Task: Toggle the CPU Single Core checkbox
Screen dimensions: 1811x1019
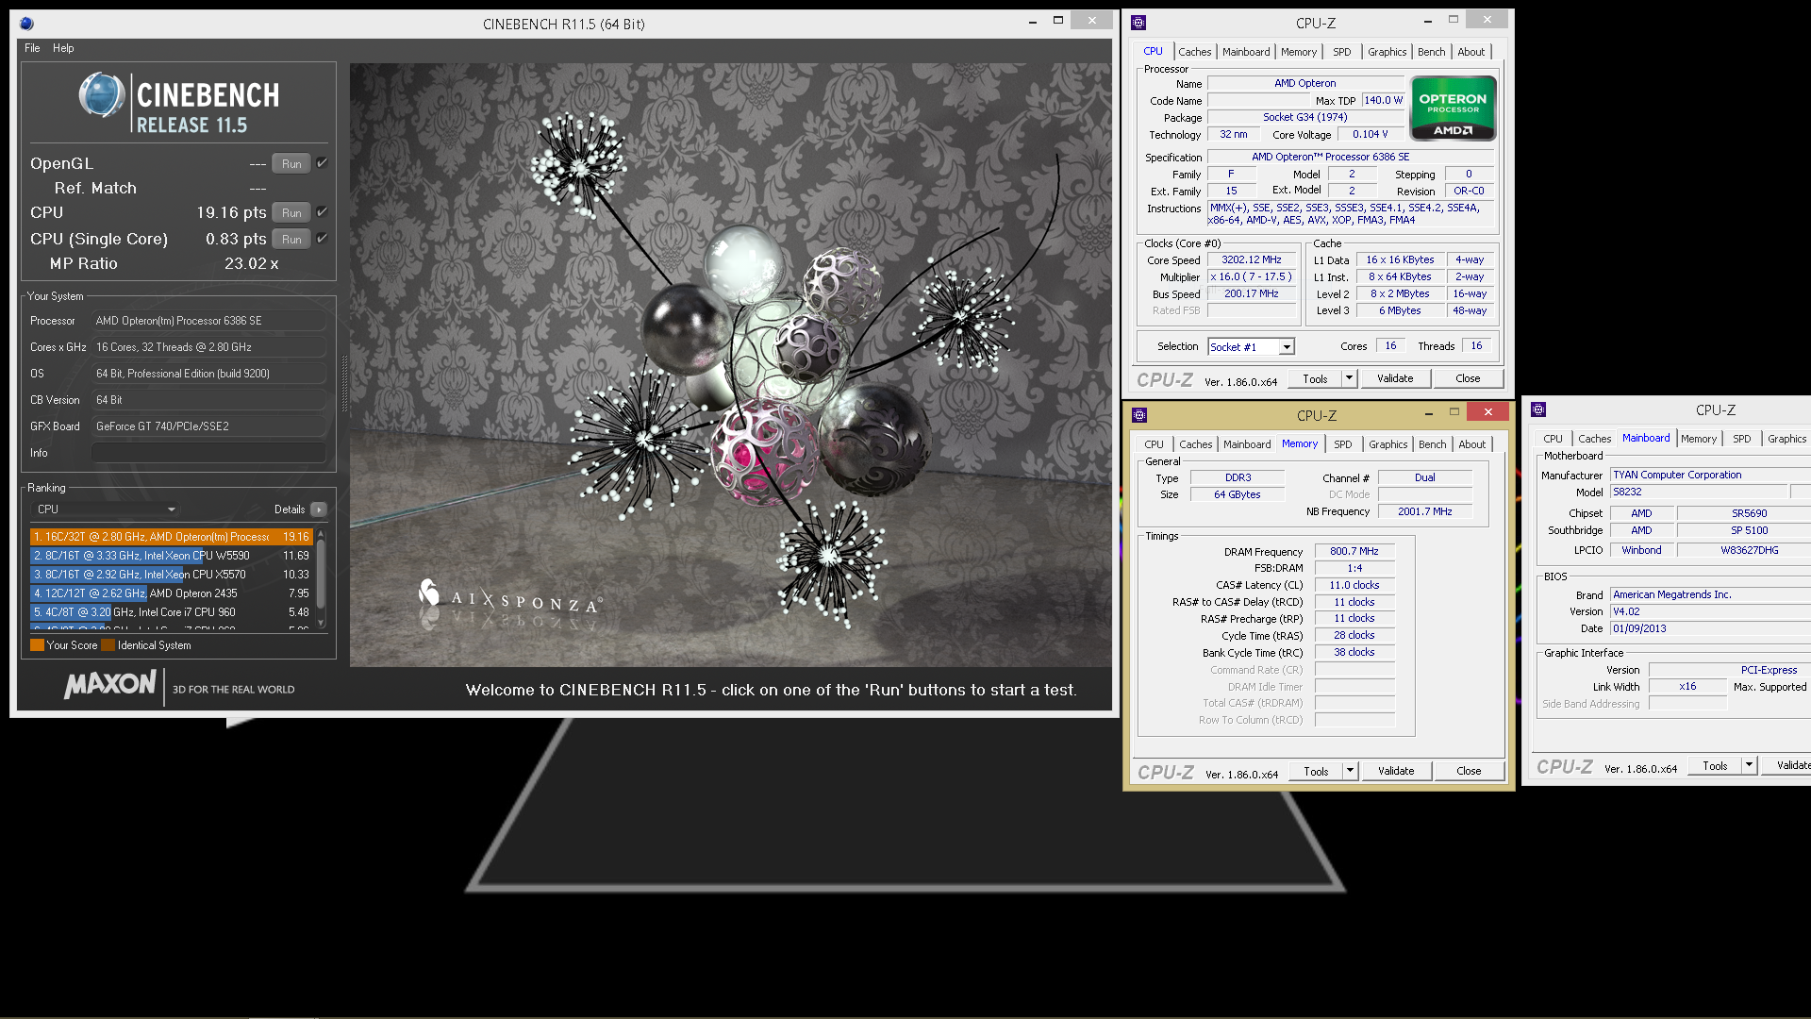Action: tap(322, 239)
